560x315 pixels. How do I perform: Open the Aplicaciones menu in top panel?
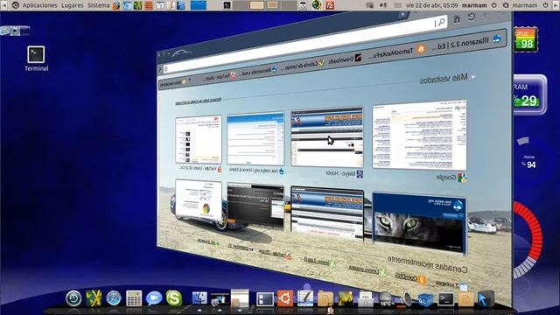pos(39,5)
